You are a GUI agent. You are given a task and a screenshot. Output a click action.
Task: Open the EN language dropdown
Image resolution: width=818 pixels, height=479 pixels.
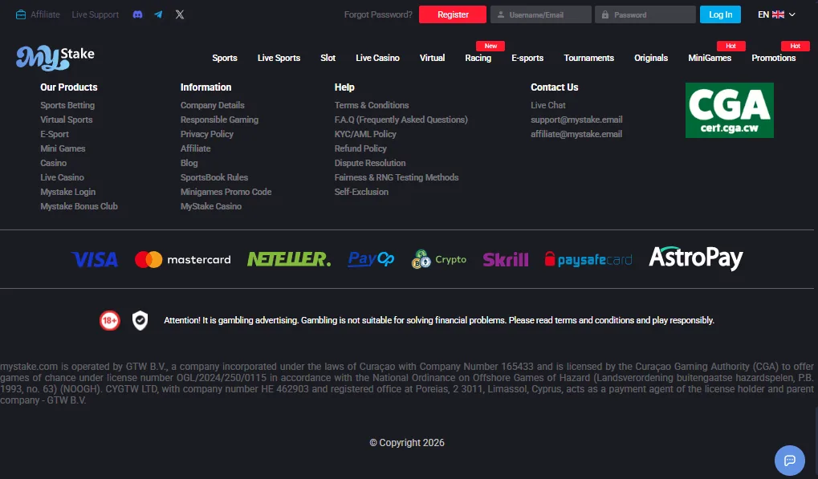[x=776, y=14]
